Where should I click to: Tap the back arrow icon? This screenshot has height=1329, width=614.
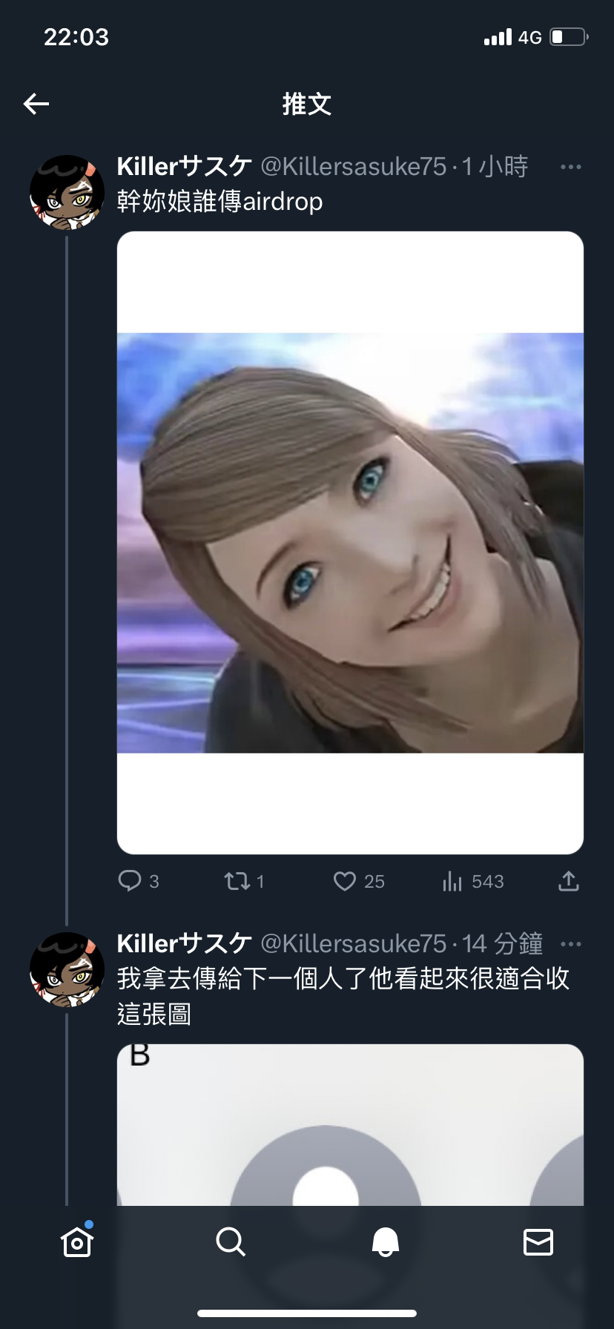36,104
